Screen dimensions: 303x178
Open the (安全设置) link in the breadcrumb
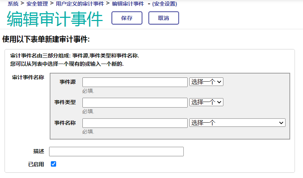coord(164,4)
